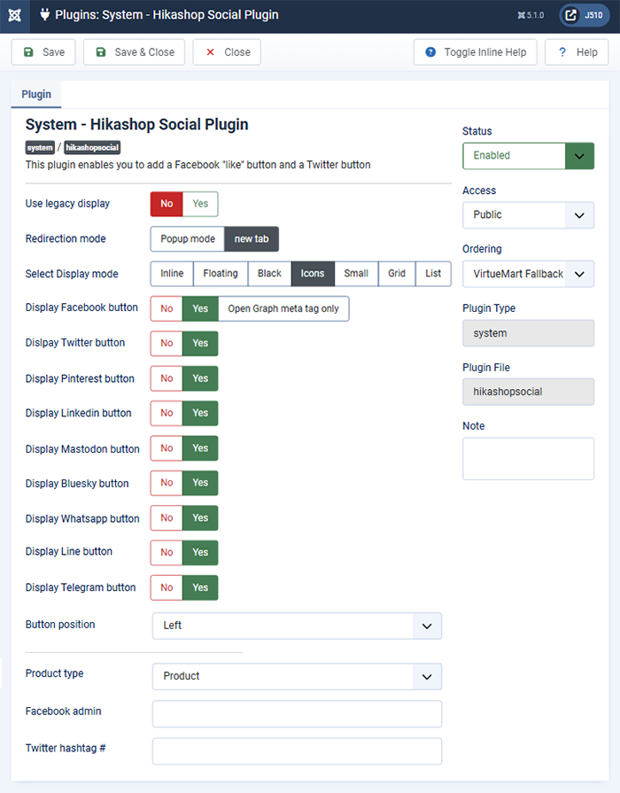
Task: Expand the Button position Left dropdown
Action: point(297,626)
